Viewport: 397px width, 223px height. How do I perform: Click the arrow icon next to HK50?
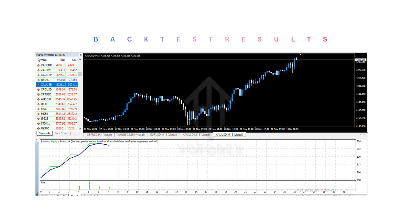[x=39, y=114]
